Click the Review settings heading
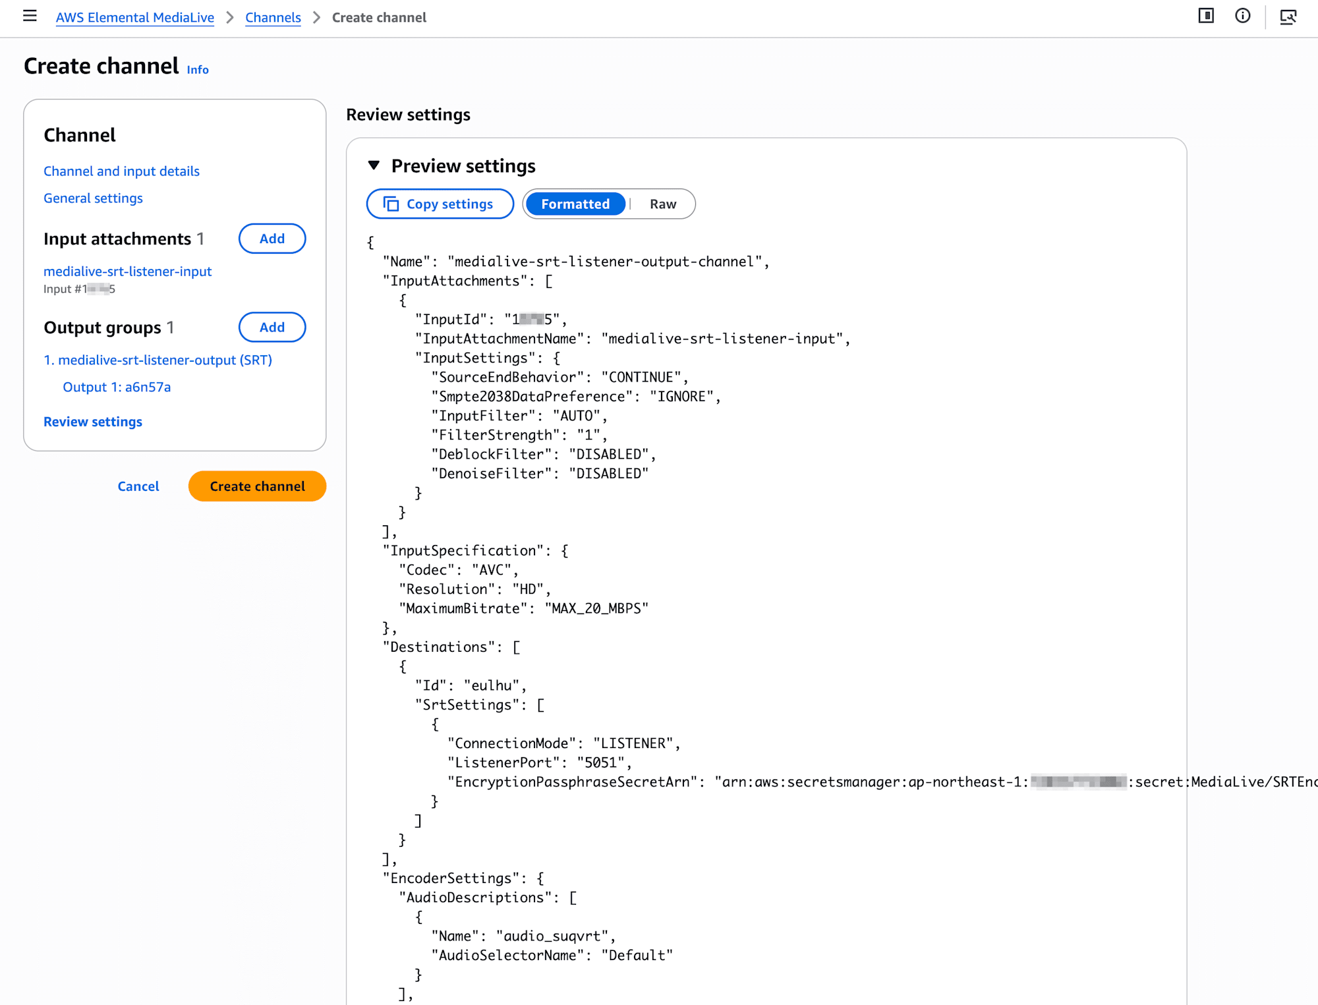This screenshot has width=1318, height=1005. (x=408, y=115)
